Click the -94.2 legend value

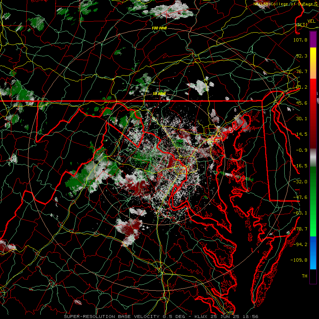pos(300,245)
